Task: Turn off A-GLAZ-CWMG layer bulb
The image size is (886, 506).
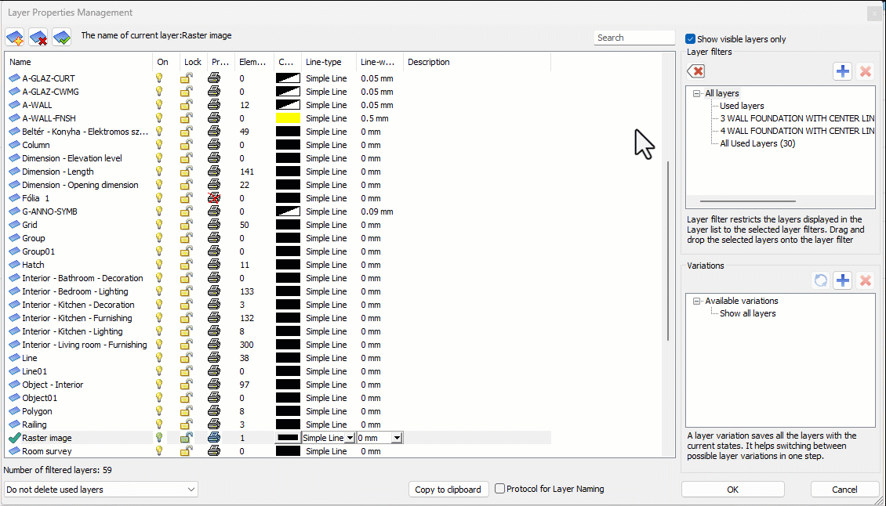Action: tap(159, 92)
